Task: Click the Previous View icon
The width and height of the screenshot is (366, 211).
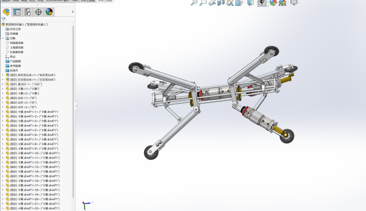Action: 212,2
